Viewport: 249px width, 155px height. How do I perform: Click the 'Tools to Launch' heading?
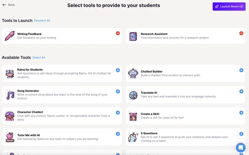pos(17,20)
